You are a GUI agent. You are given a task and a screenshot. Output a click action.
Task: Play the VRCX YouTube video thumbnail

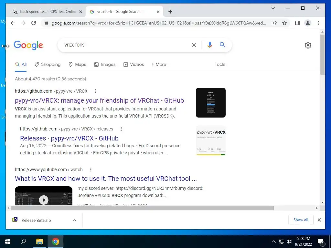[44, 196]
